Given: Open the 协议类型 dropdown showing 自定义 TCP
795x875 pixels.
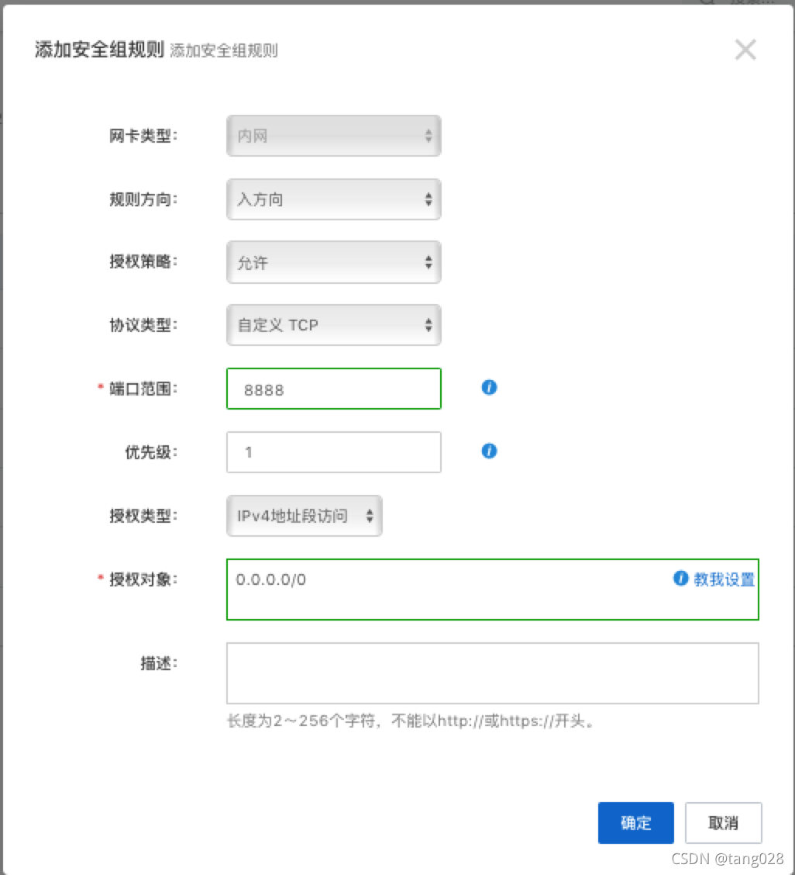Looking at the screenshot, I should point(333,325).
